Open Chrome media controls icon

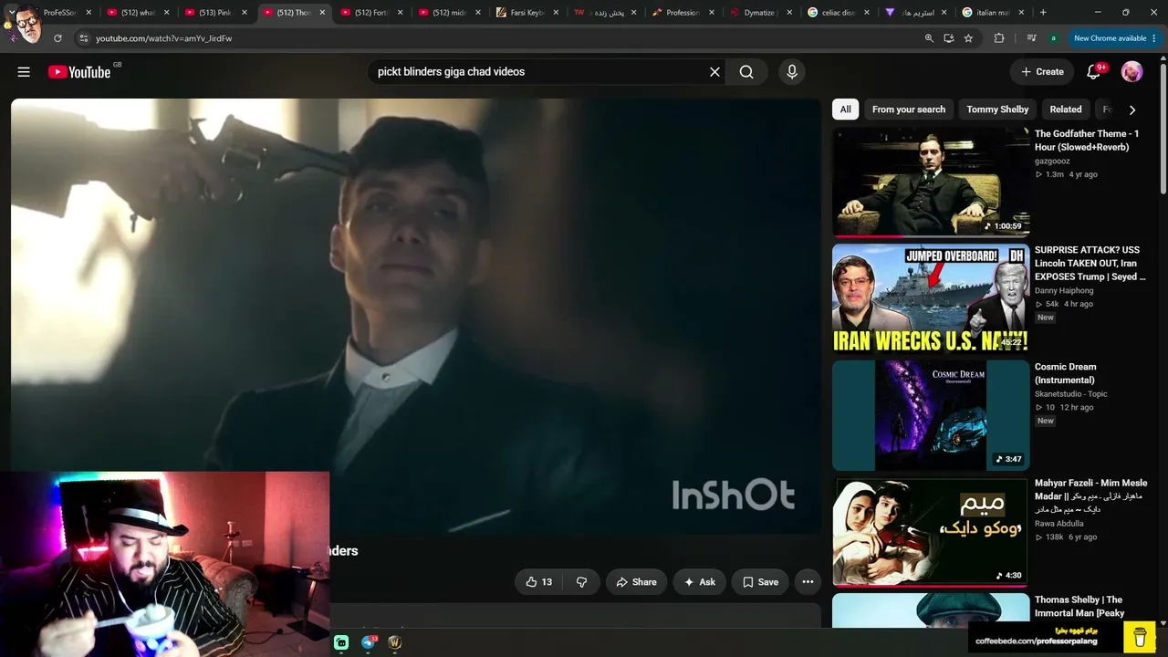coord(1031,38)
